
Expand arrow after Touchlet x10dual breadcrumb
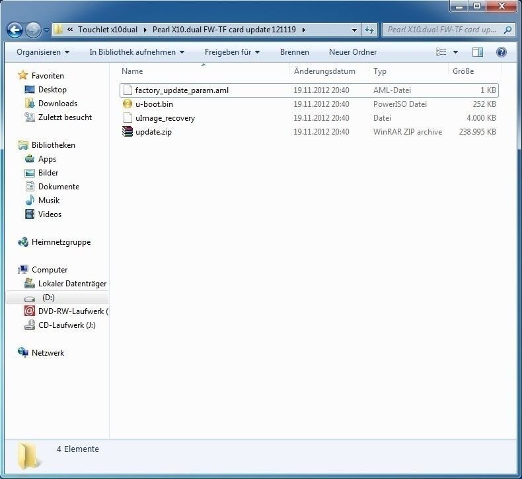coord(145,30)
